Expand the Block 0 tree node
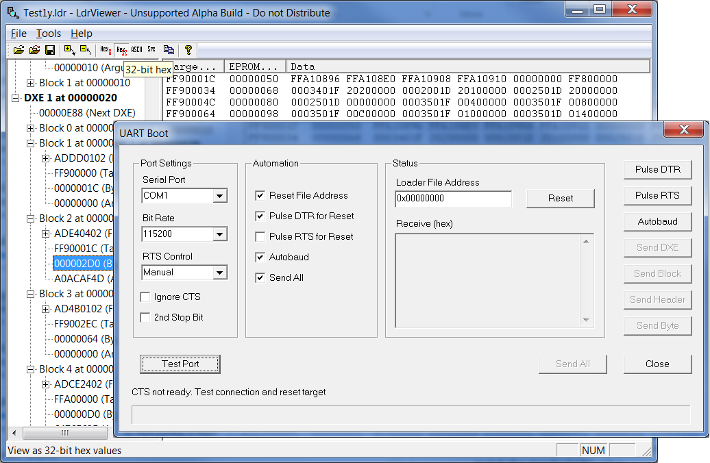 (x=30, y=128)
